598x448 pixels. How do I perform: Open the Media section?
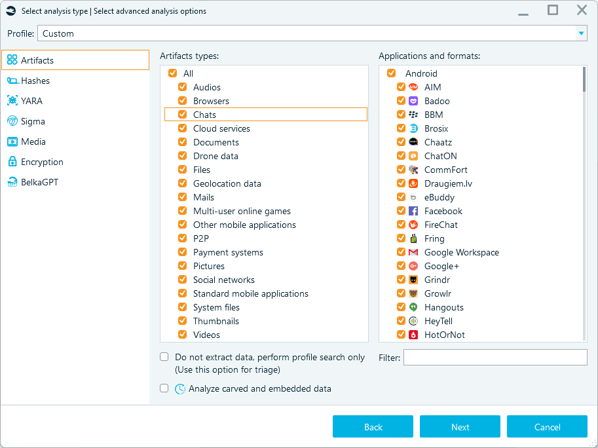(x=75, y=142)
